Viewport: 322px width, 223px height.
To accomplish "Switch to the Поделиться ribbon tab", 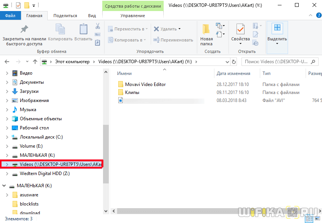I will [65, 16].
